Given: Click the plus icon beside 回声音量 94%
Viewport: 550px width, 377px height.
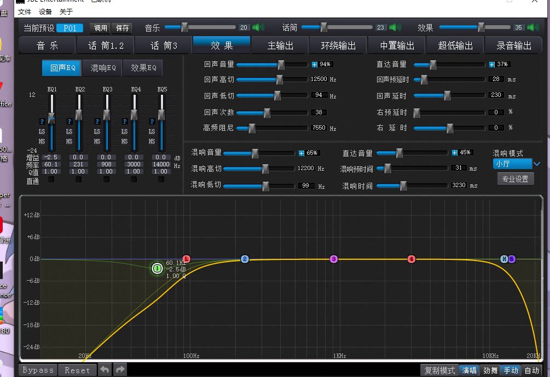Looking at the screenshot, I should click(315, 65).
